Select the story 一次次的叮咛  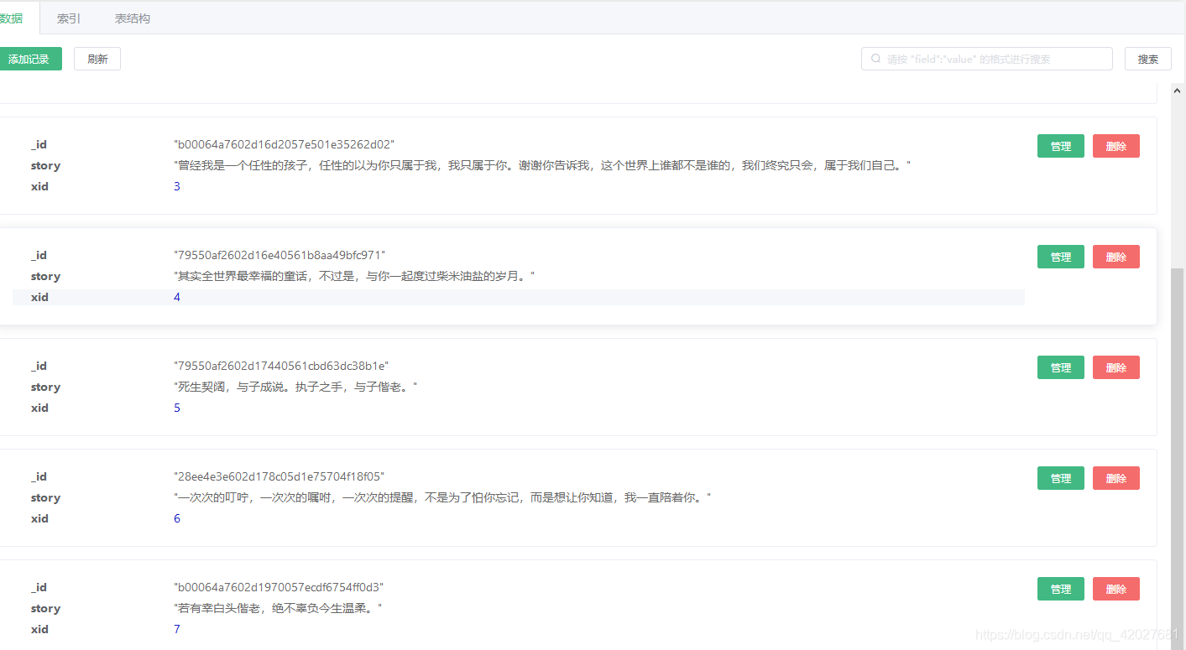[441, 497]
